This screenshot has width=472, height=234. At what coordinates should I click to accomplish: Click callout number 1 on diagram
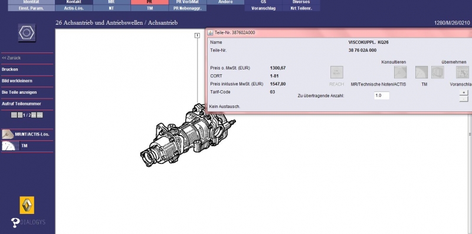(x=197, y=35)
